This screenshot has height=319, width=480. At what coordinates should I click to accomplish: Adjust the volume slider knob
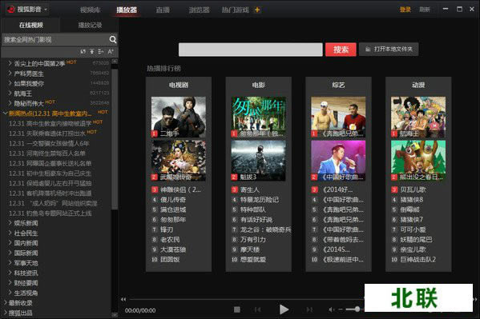[x=357, y=309]
